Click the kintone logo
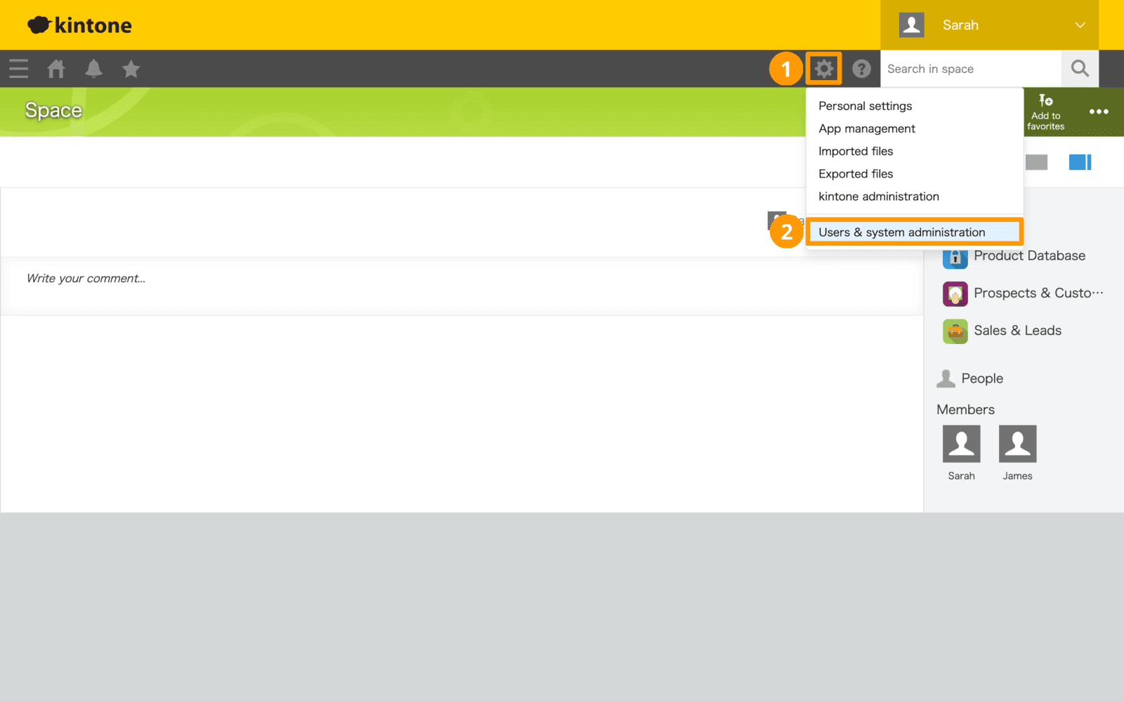 [79, 25]
